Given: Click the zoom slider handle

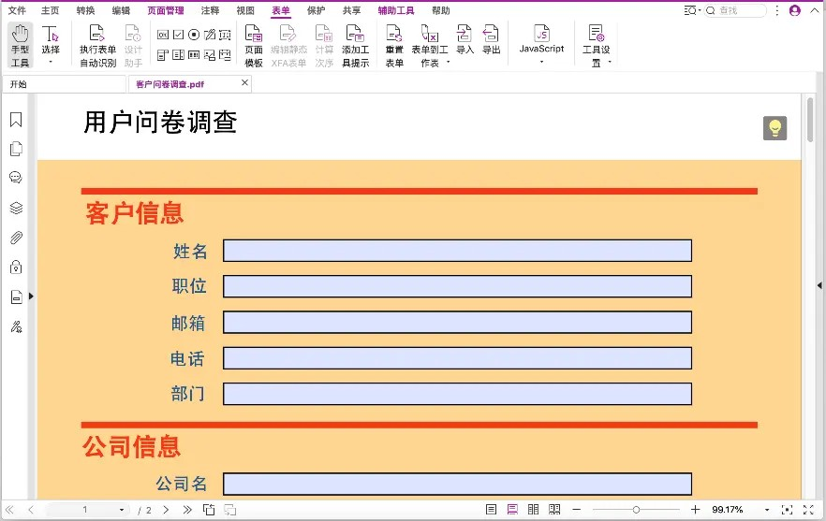Looking at the screenshot, I should (637, 510).
